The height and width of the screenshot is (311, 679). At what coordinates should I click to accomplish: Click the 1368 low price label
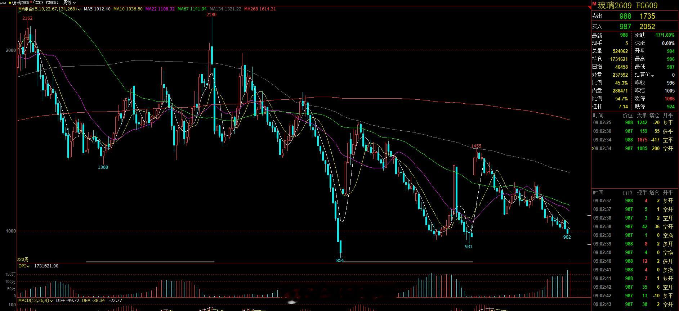pyautogui.click(x=103, y=167)
